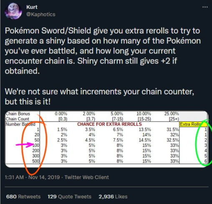Screen dimensions: 212x204
Task: Click the extra rolls value 6
Action: point(206,161)
